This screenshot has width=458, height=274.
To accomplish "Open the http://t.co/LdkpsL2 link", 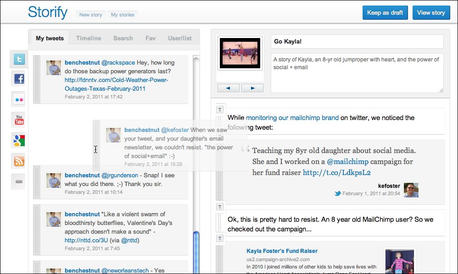I will coord(336,173).
